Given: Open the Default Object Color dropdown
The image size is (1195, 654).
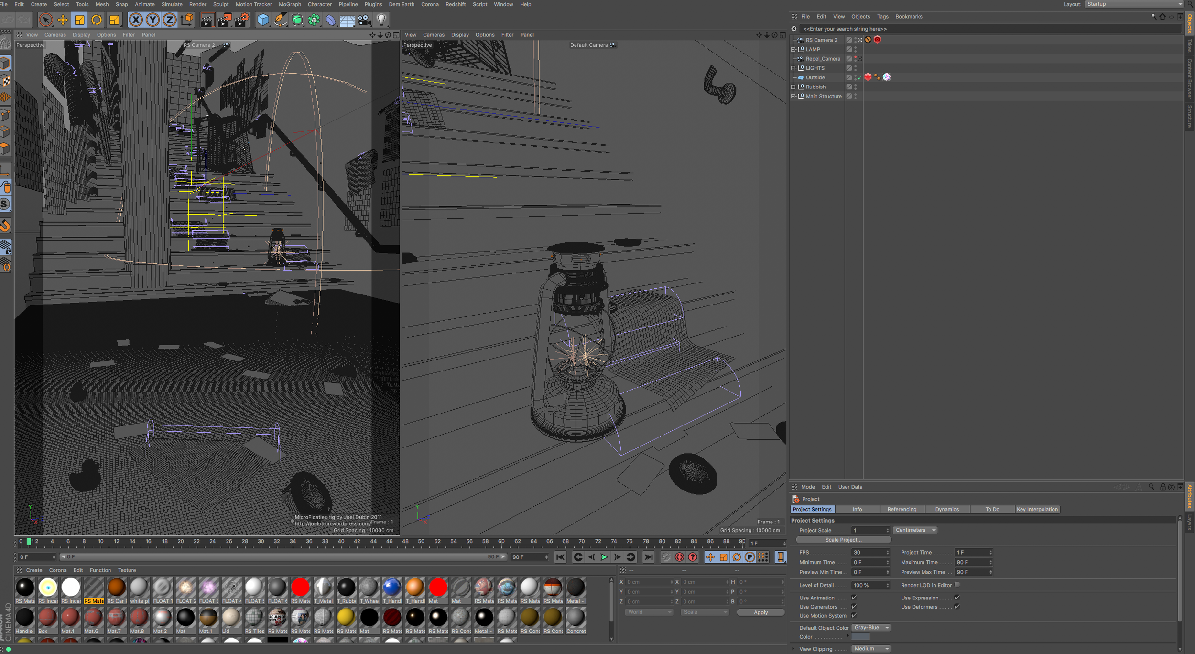Looking at the screenshot, I should pos(871,628).
